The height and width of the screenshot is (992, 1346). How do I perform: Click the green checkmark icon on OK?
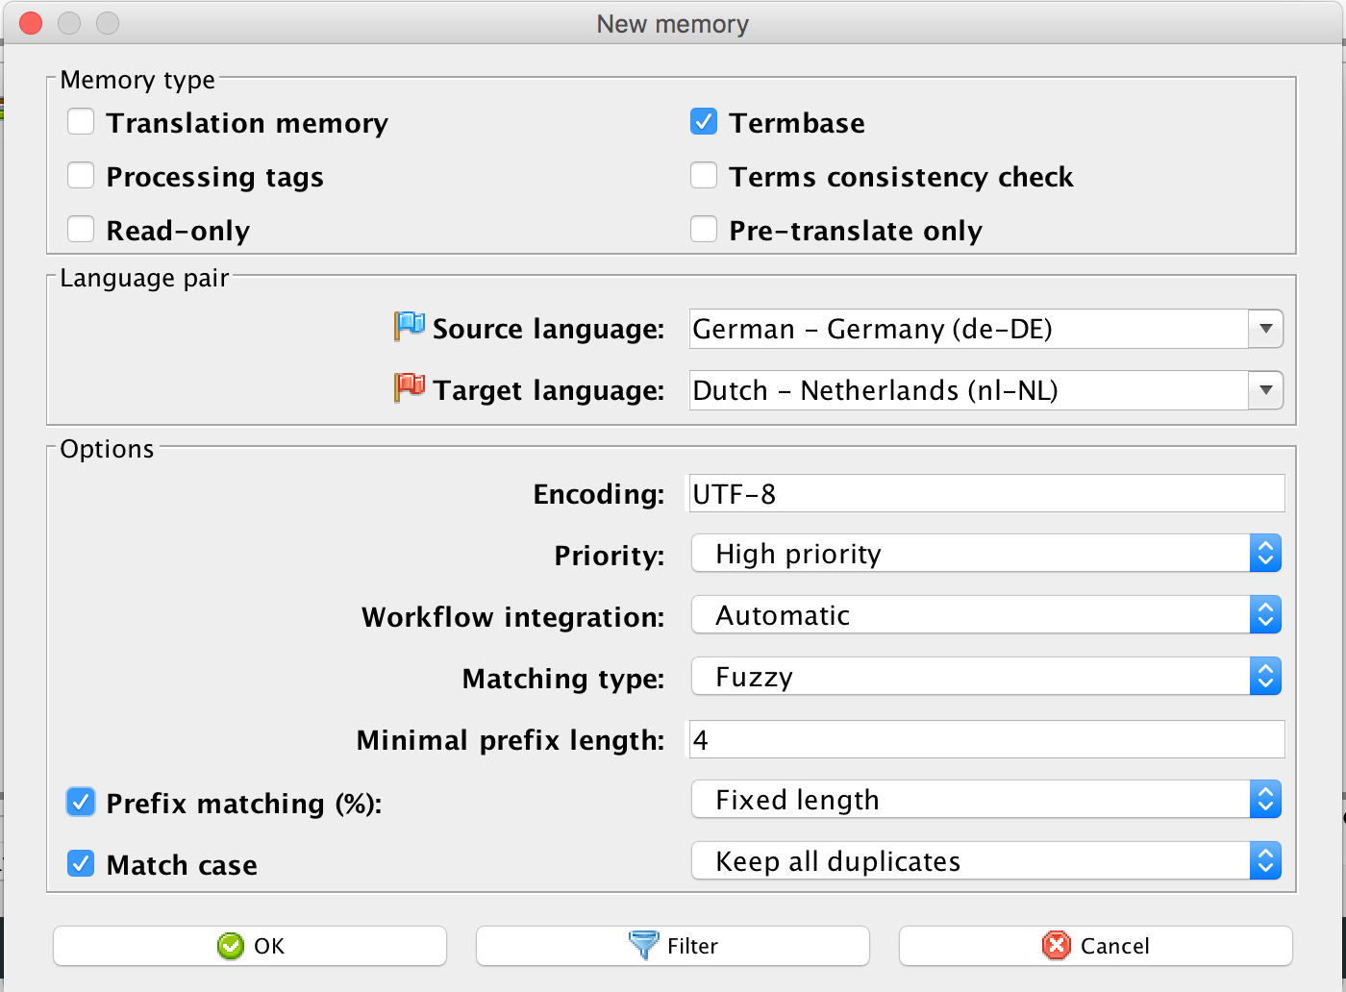pyautogui.click(x=231, y=946)
